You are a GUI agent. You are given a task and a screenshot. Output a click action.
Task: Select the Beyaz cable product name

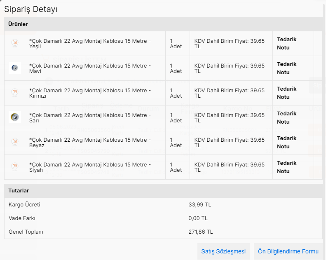[x=90, y=142]
